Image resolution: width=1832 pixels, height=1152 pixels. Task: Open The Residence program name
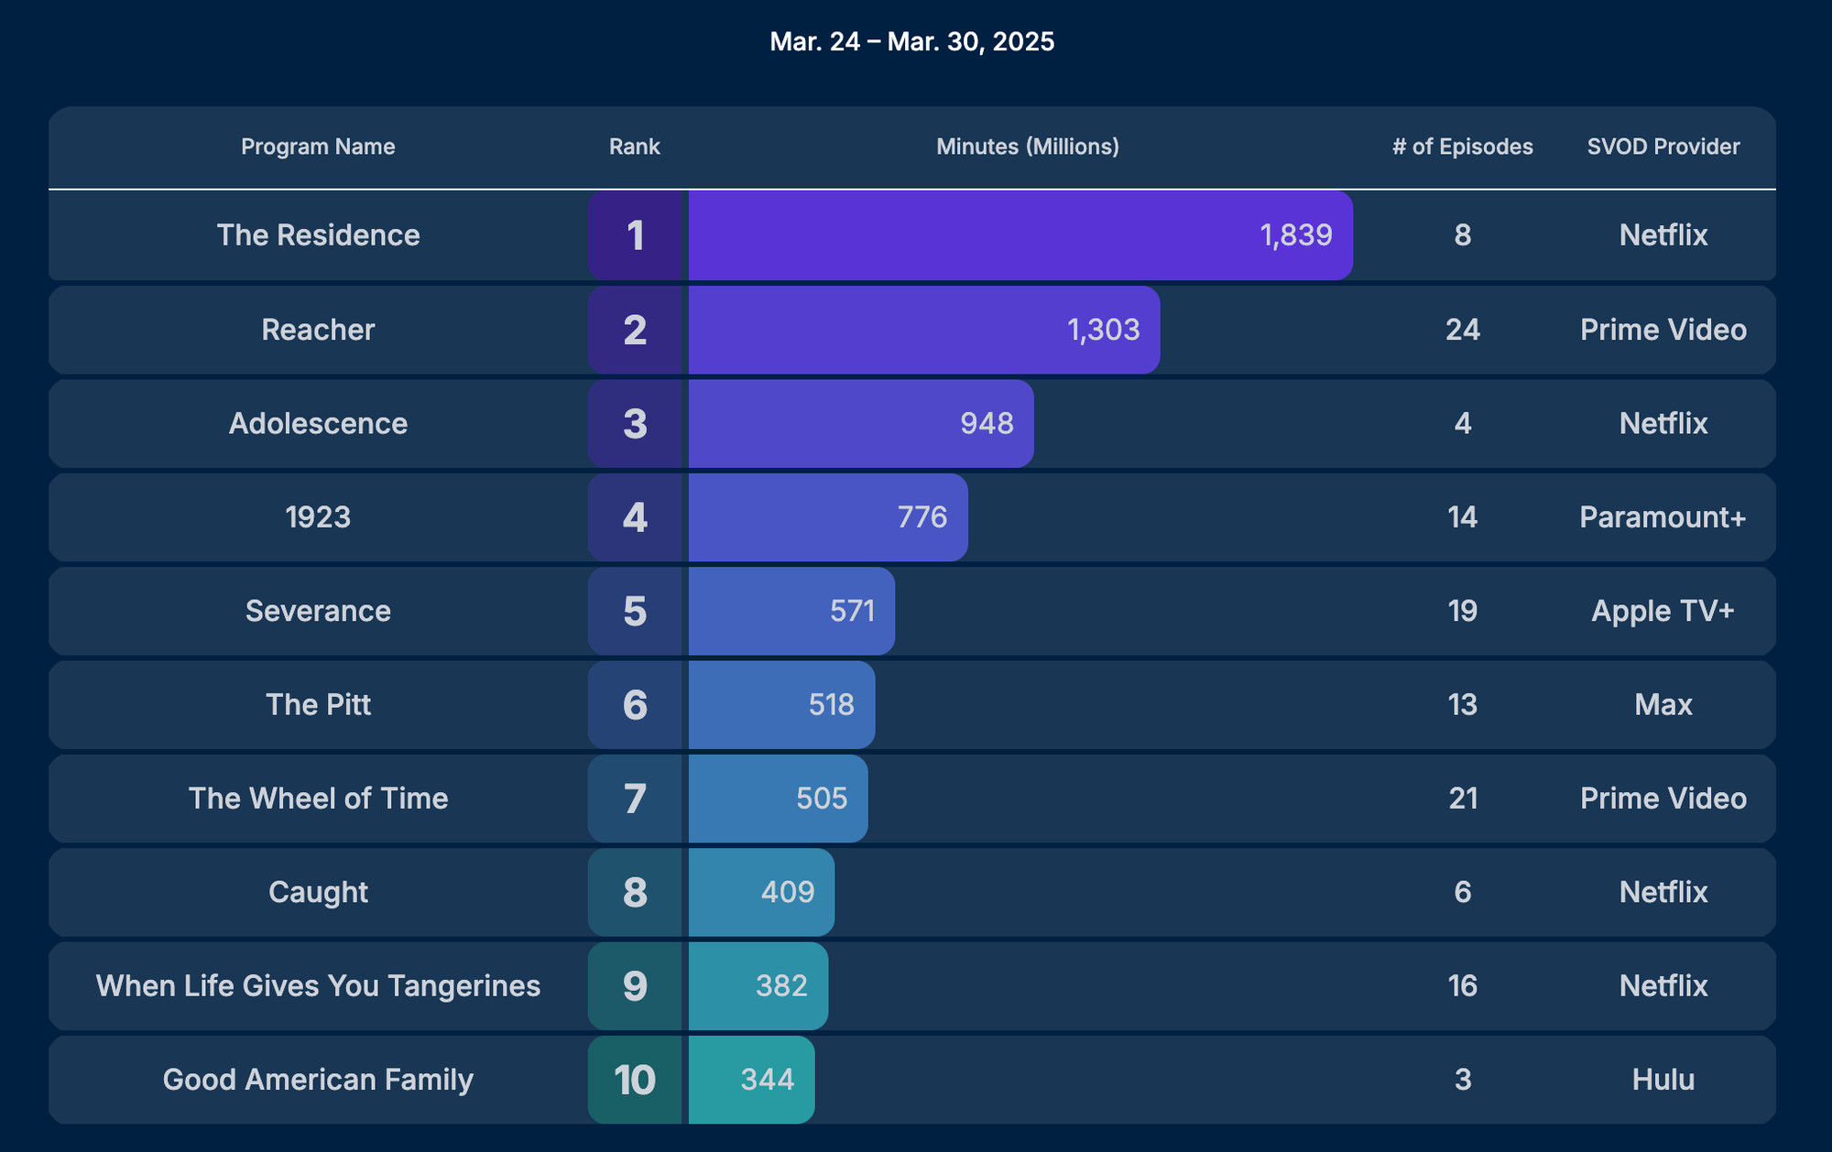(x=318, y=235)
